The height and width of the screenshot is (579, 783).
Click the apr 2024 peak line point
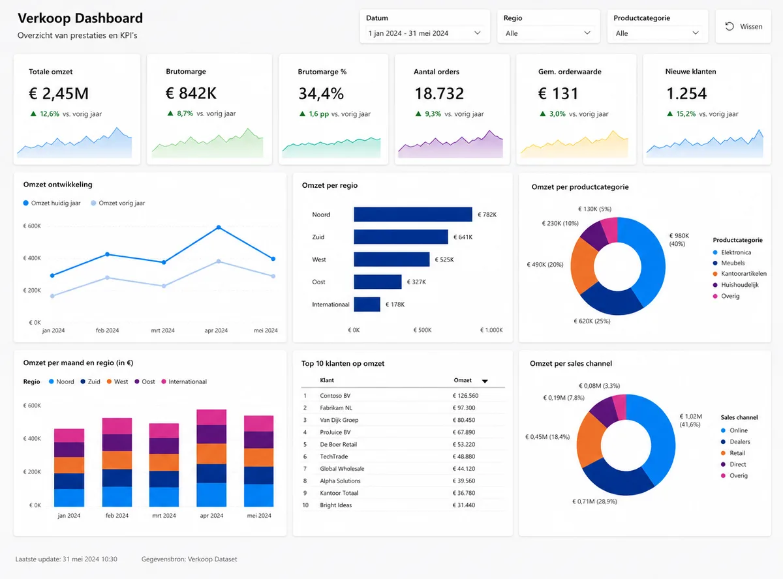click(218, 227)
